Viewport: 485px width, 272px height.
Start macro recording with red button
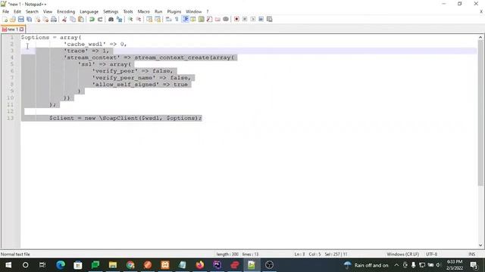click(236, 19)
